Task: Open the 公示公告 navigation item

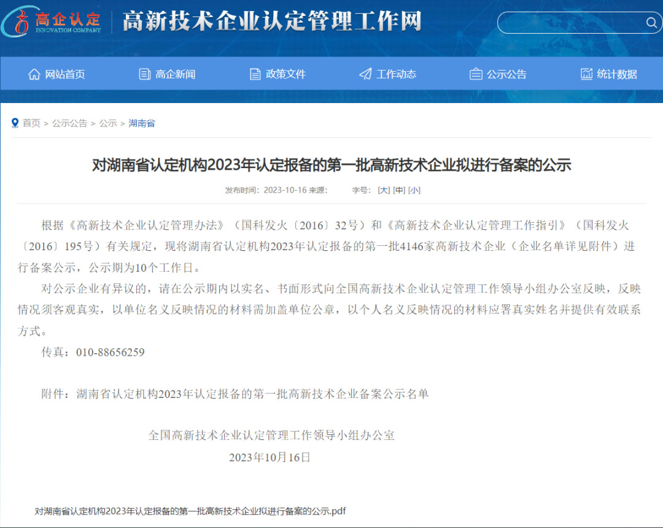Action: click(506, 74)
